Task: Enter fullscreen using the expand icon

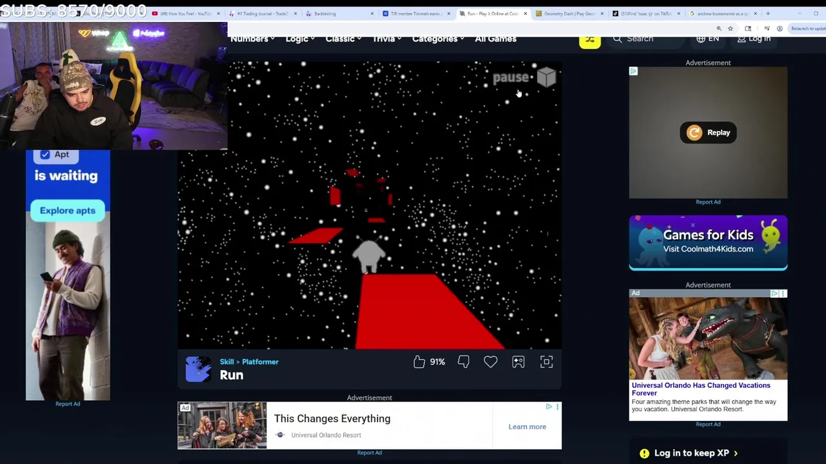Action: 547,362
